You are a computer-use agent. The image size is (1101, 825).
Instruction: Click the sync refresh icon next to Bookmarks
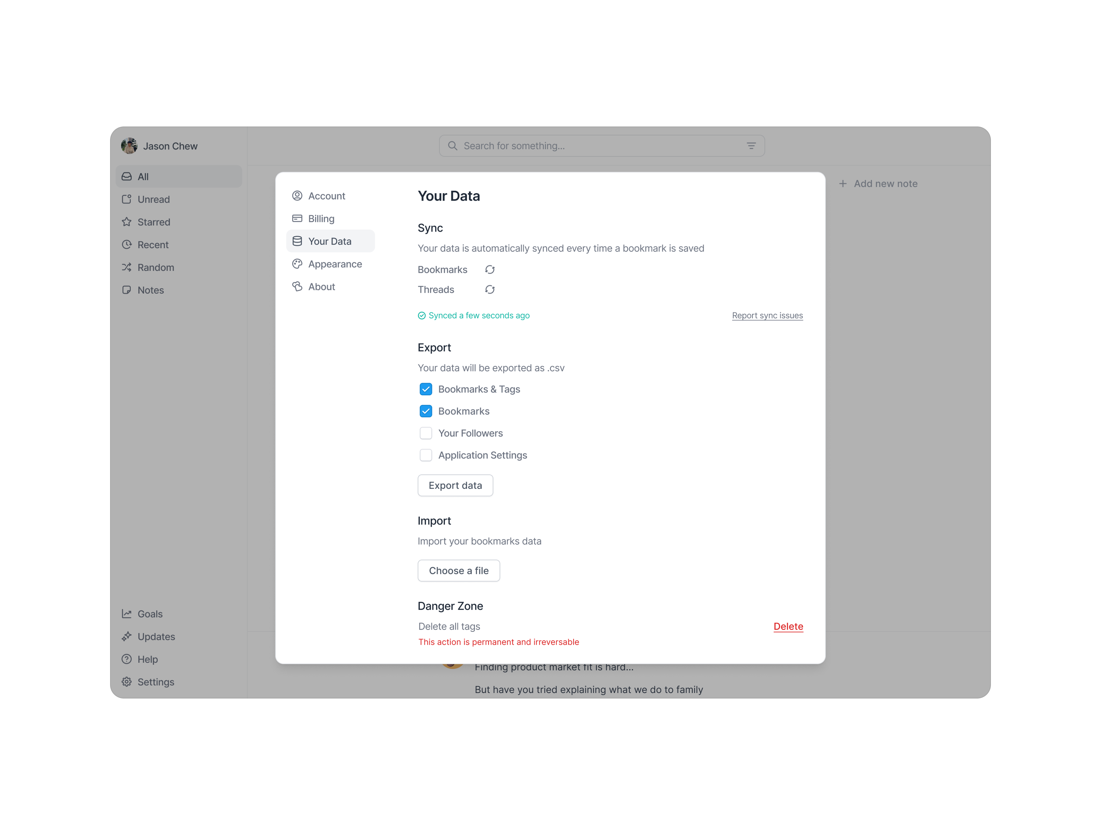[488, 269]
